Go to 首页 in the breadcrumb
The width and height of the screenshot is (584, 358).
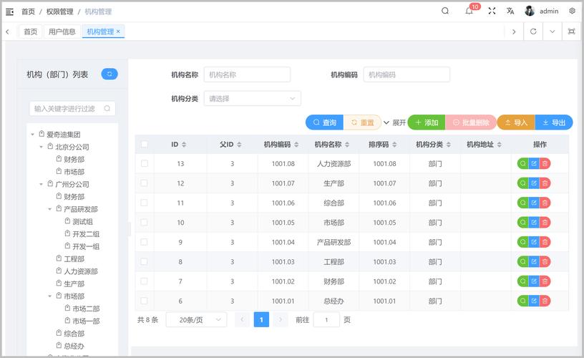click(29, 11)
